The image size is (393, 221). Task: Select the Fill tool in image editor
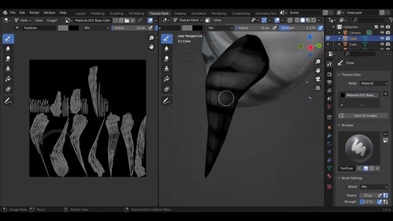[8, 79]
